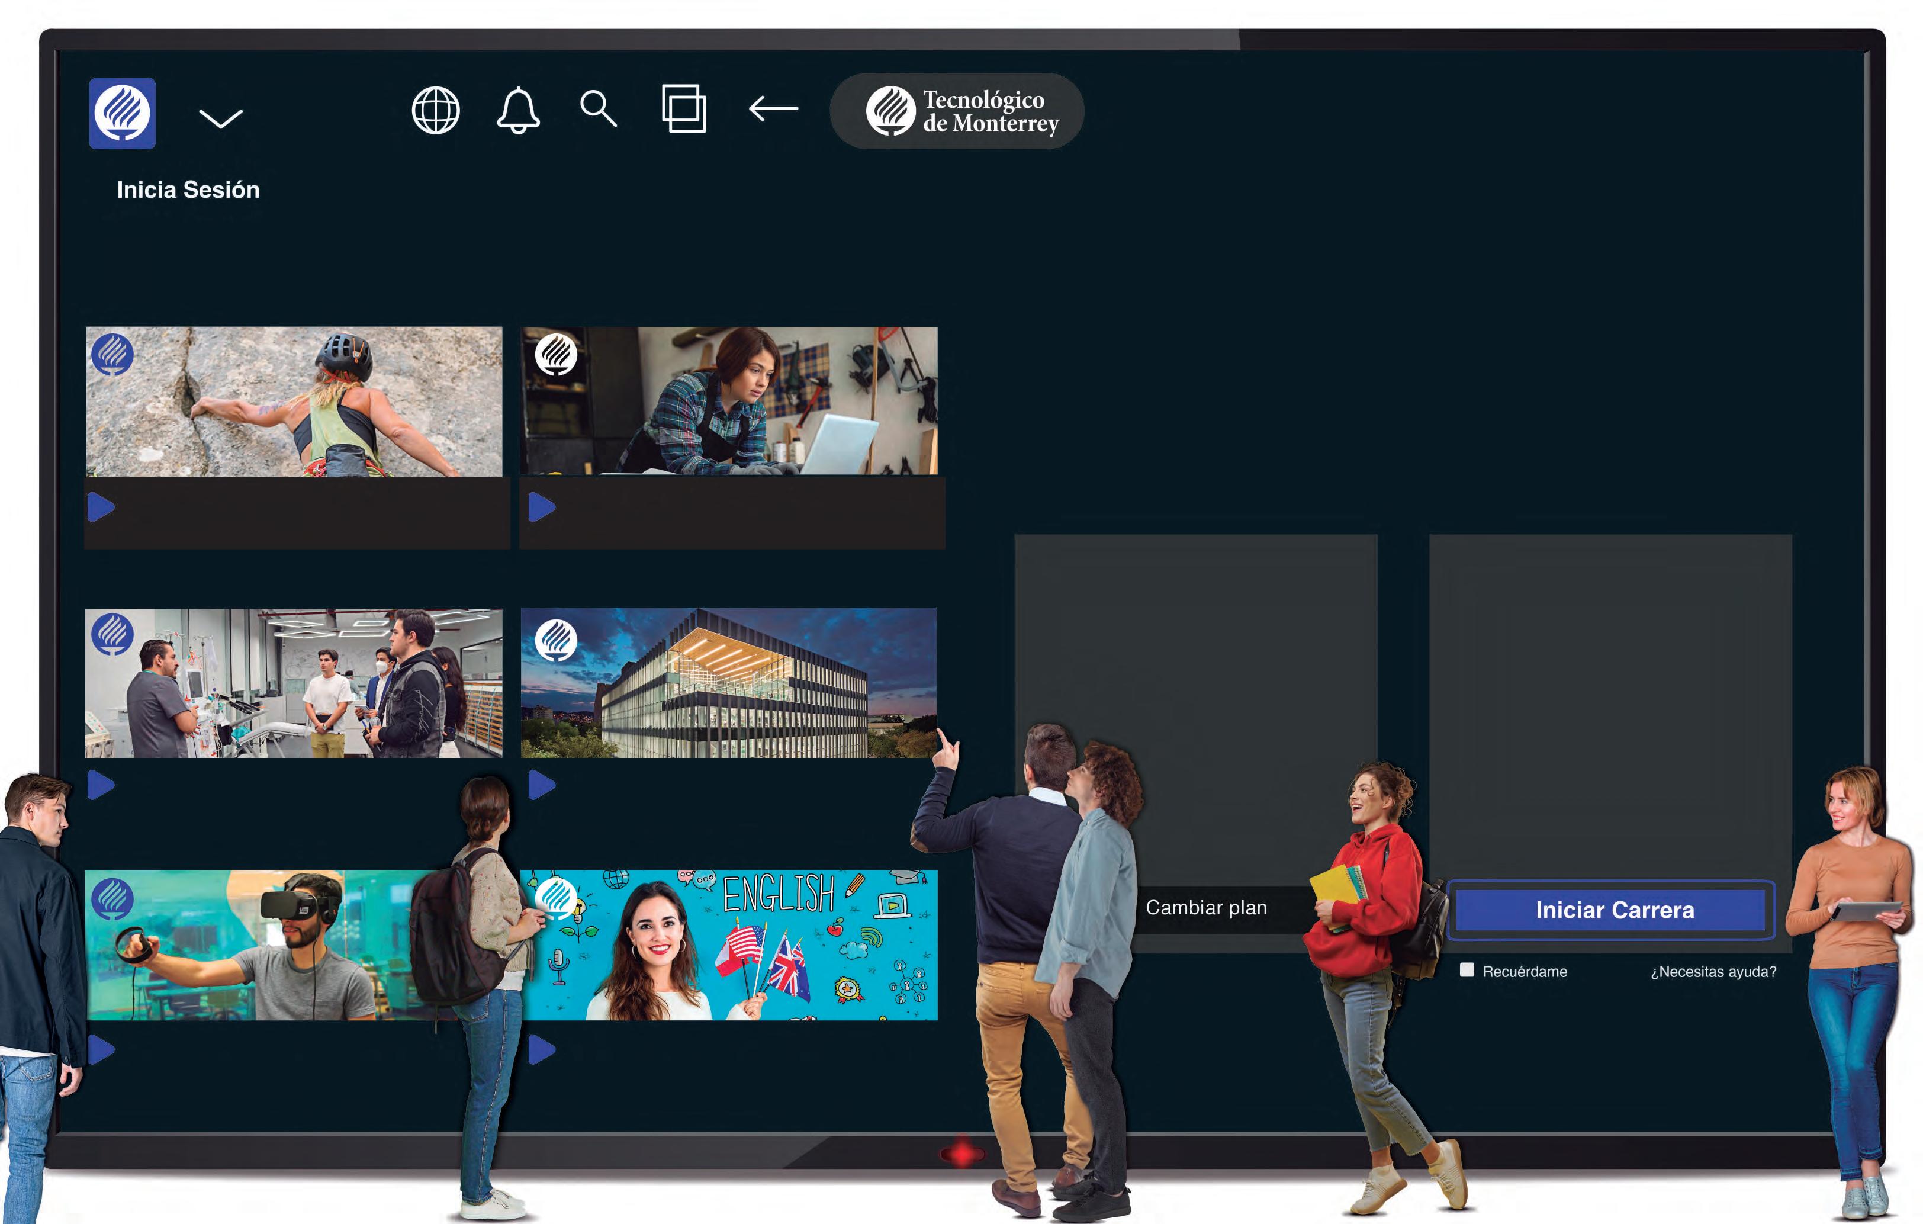1923x1224 pixels.
Task: Select the Inicia Sesión heading tab
Action: (x=188, y=190)
